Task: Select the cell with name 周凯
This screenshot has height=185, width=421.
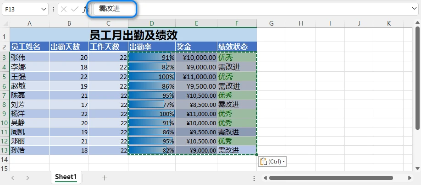Action: (x=29, y=132)
